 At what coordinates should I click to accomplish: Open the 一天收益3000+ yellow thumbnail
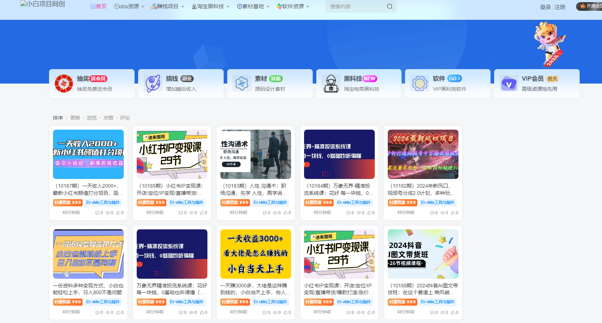point(256,254)
